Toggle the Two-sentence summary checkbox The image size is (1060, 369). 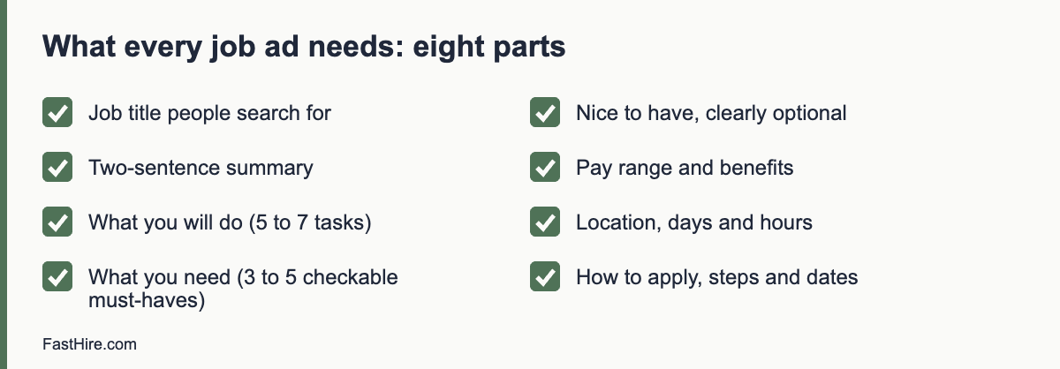57,168
